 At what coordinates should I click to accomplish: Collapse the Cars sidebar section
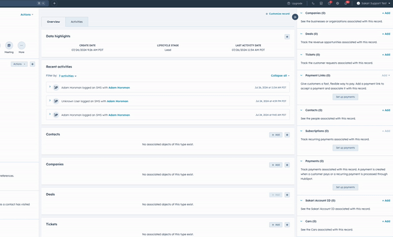tap(301, 221)
